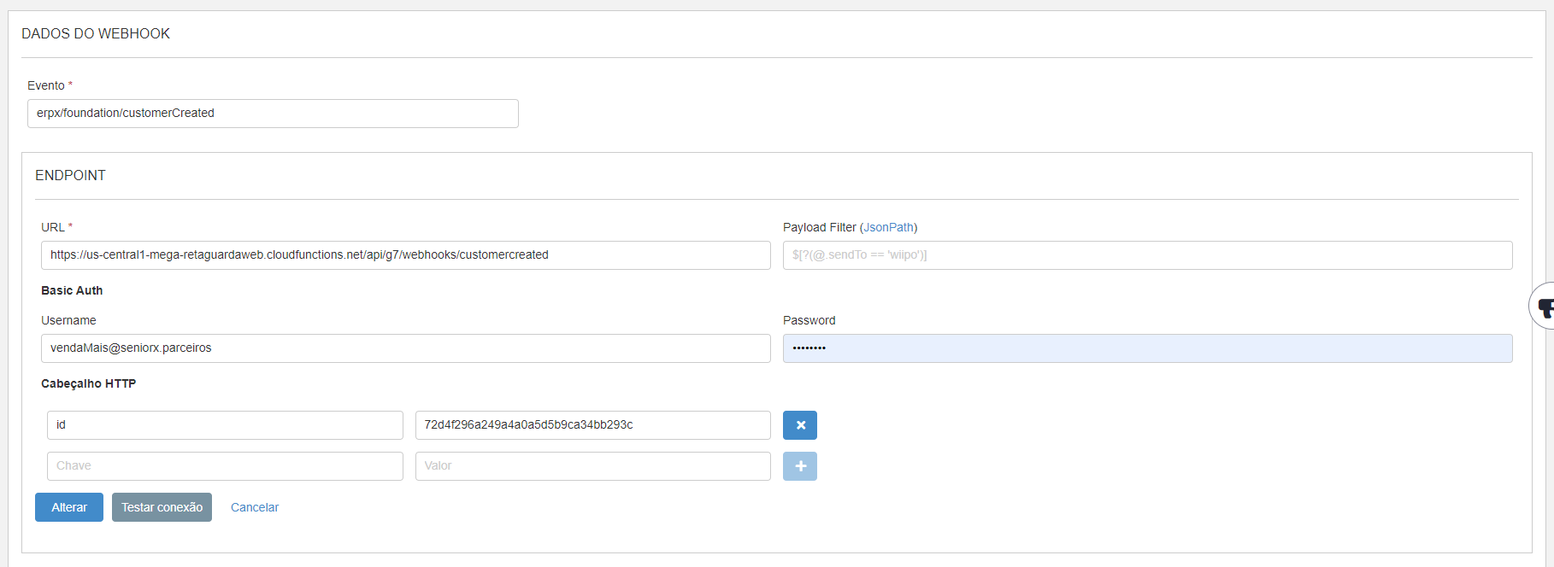Click the 'Cabeçalho HTTP' section heading
Screen dimensions: 1554x567
[x=88, y=383]
